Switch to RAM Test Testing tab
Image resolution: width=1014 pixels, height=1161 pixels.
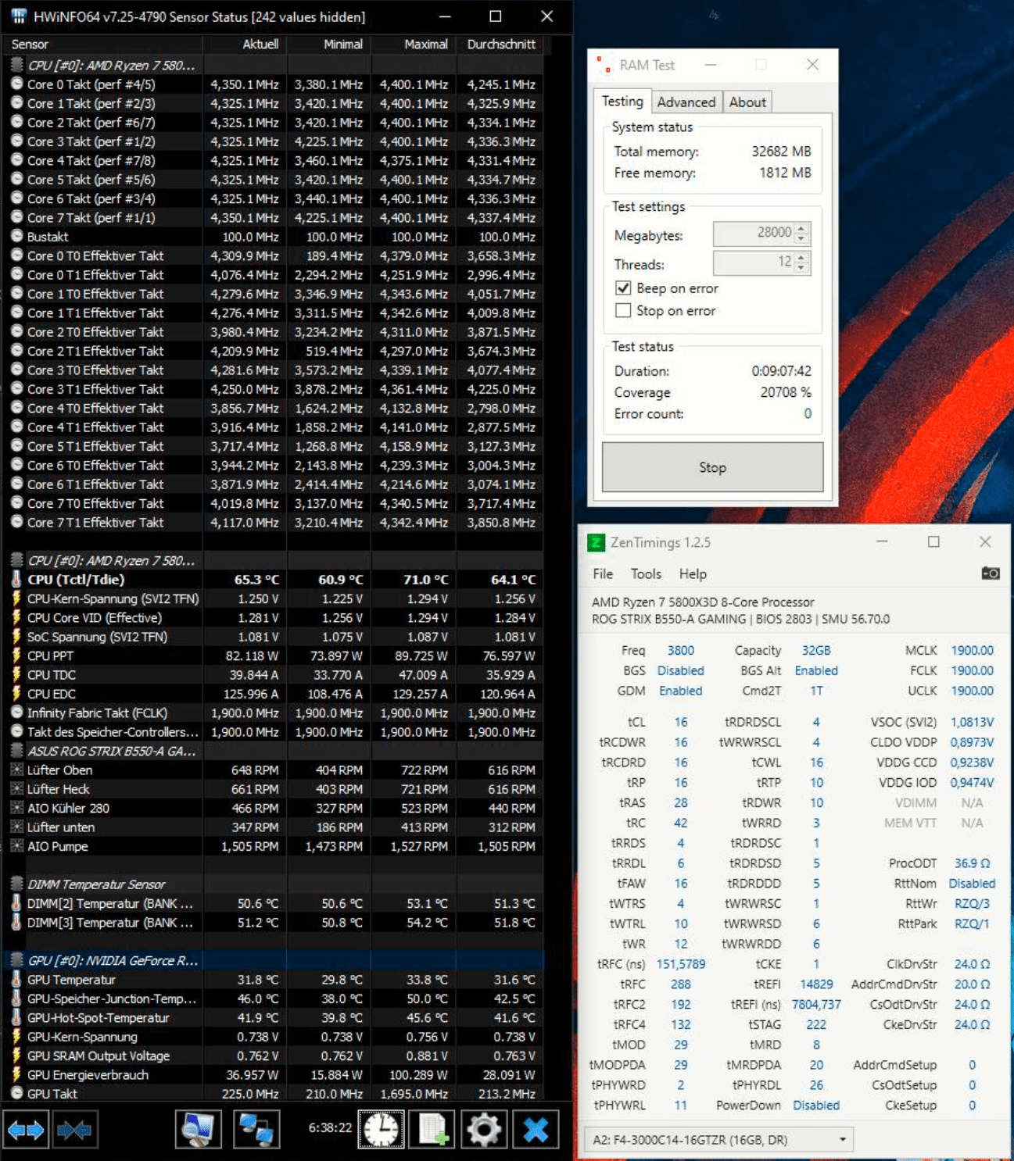coord(622,102)
